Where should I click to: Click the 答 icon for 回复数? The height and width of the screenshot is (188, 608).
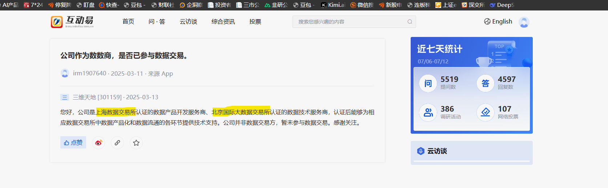[x=486, y=83]
